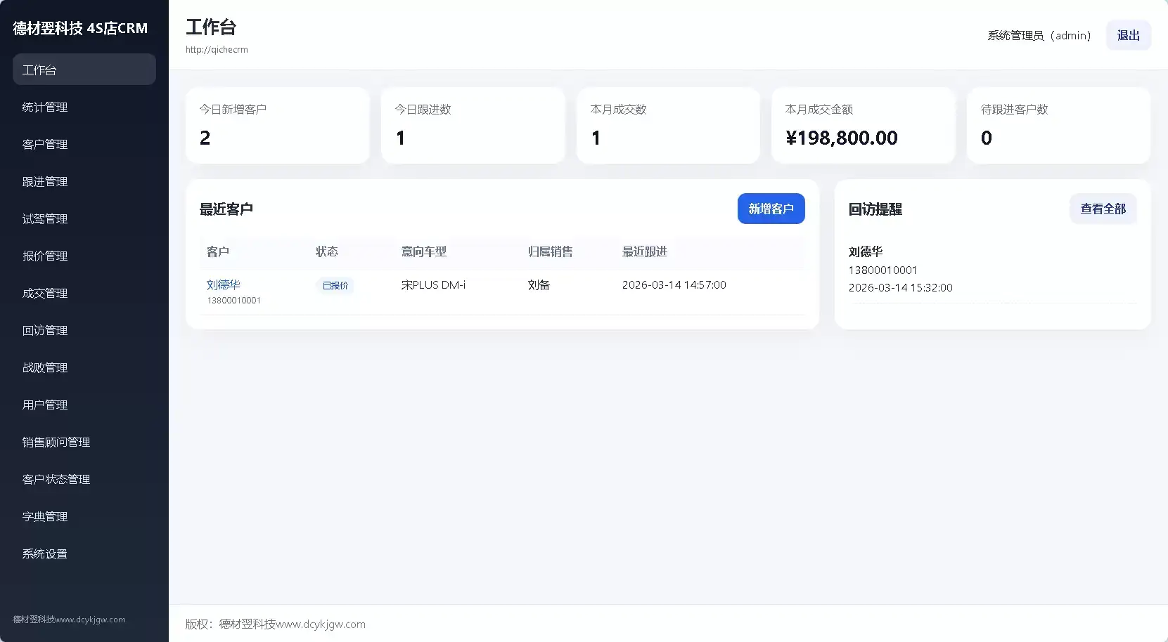The width and height of the screenshot is (1168, 642).
Task: Open 统计管理 in the sidebar
Action: [x=45, y=107]
